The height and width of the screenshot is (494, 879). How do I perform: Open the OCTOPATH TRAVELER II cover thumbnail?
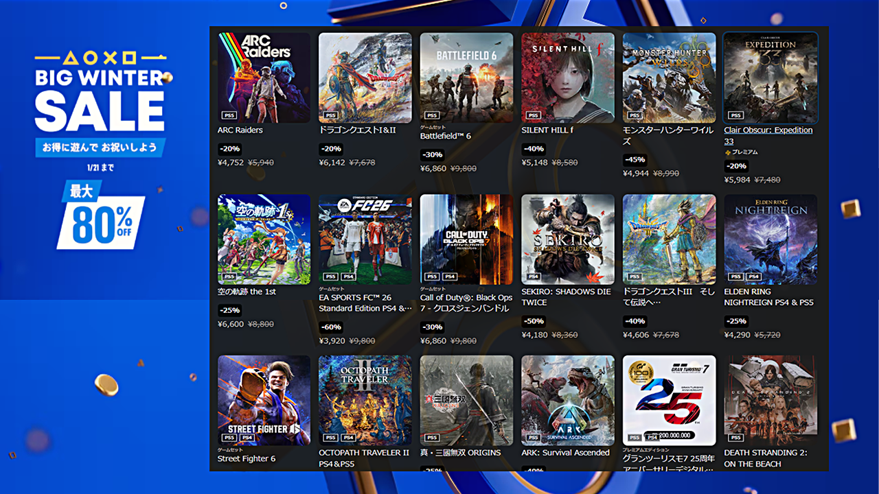[x=365, y=400]
